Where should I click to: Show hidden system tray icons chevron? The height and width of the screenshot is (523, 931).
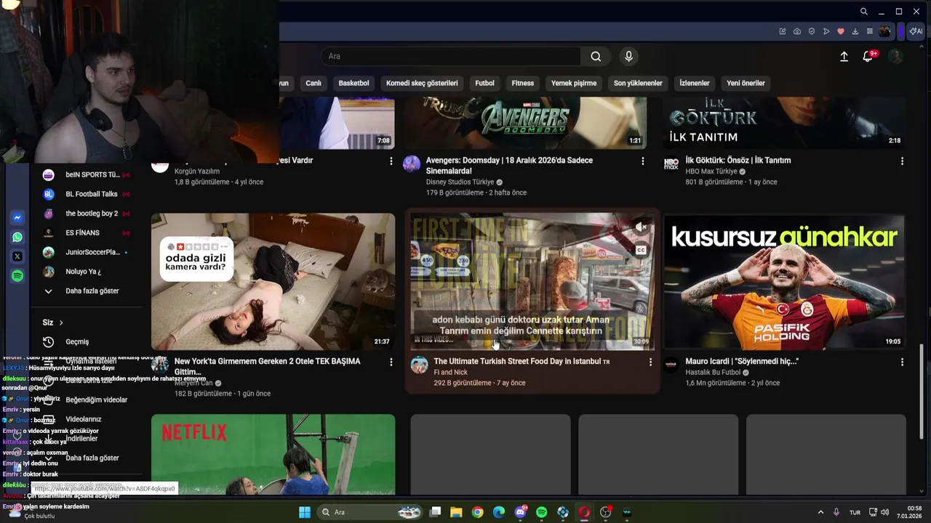point(820,512)
